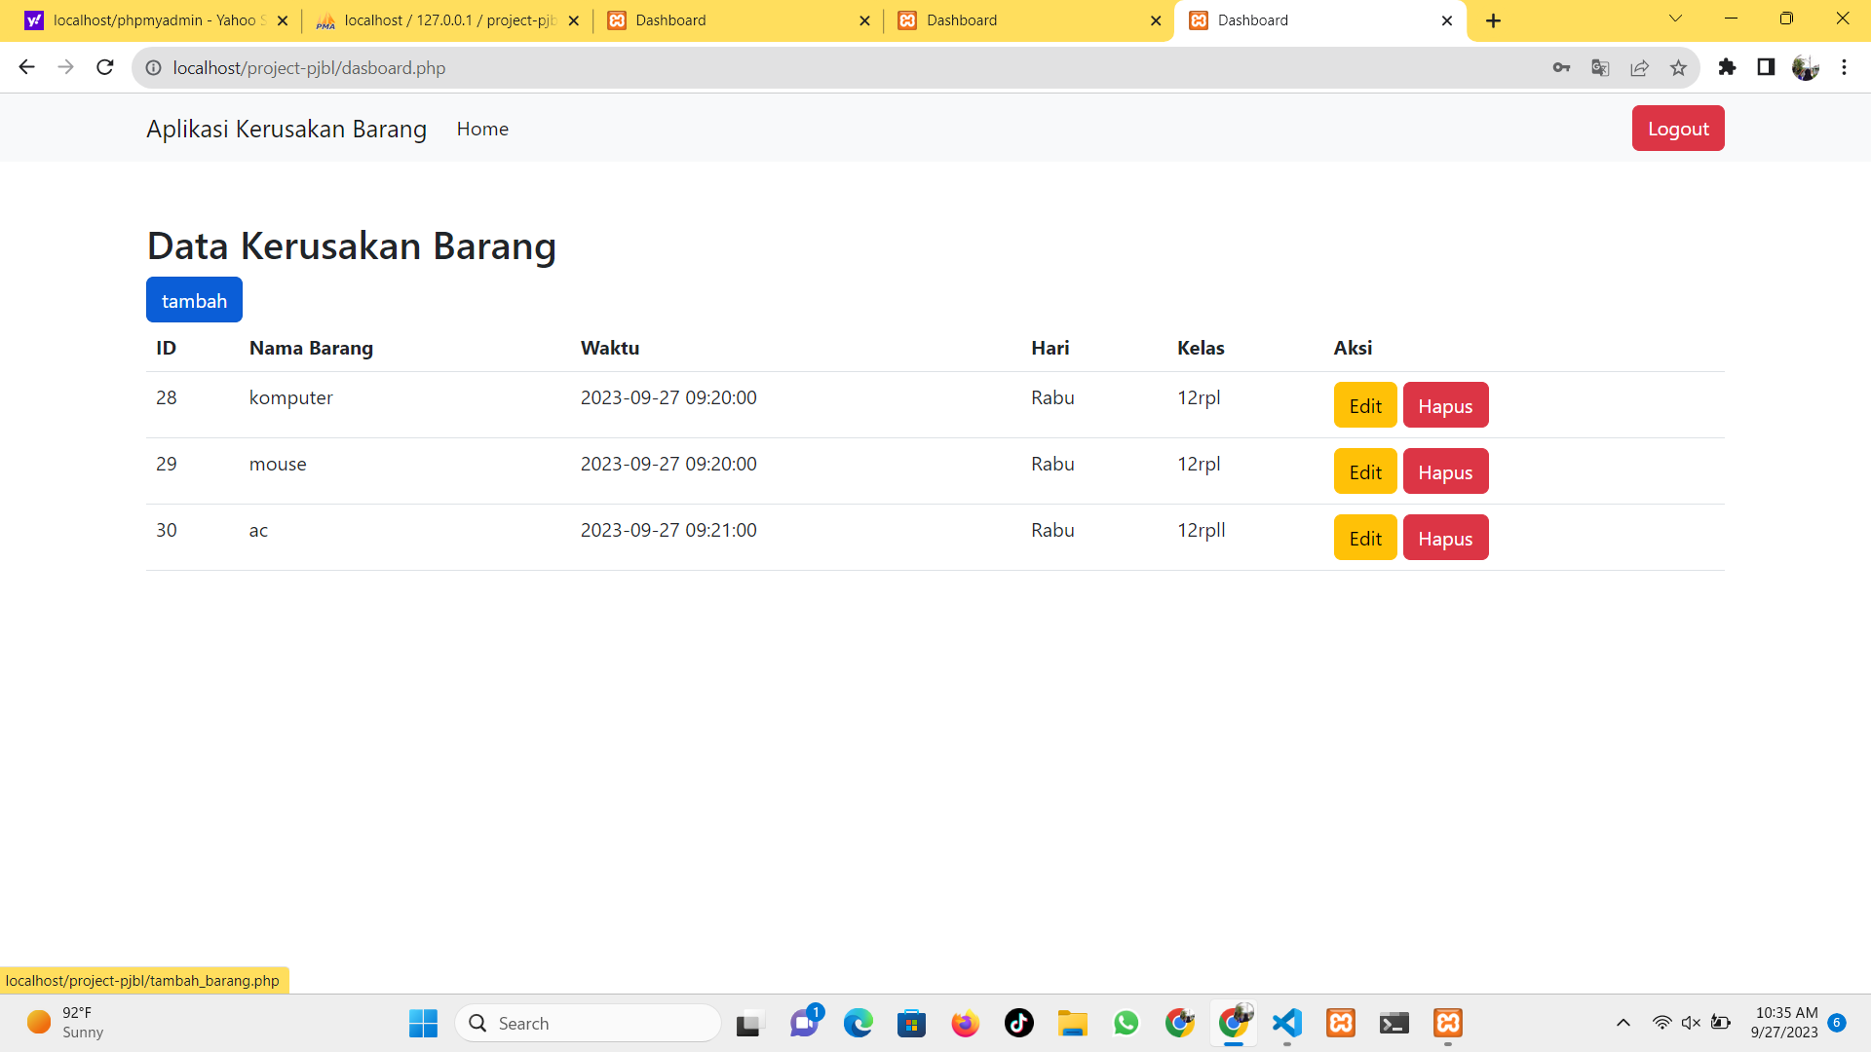Click the Logout button
Image resolution: width=1871 pixels, height=1052 pixels.
click(1677, 129)
